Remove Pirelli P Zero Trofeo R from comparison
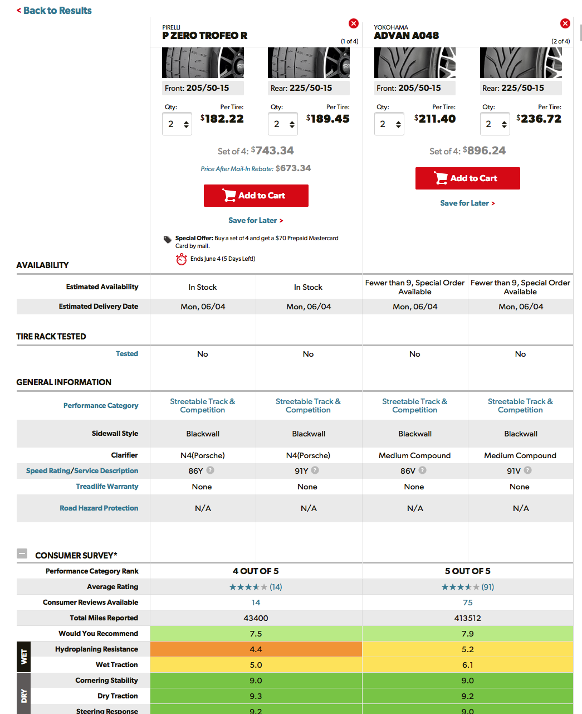Viewport: 582px width, 714px height. (353, 23)
